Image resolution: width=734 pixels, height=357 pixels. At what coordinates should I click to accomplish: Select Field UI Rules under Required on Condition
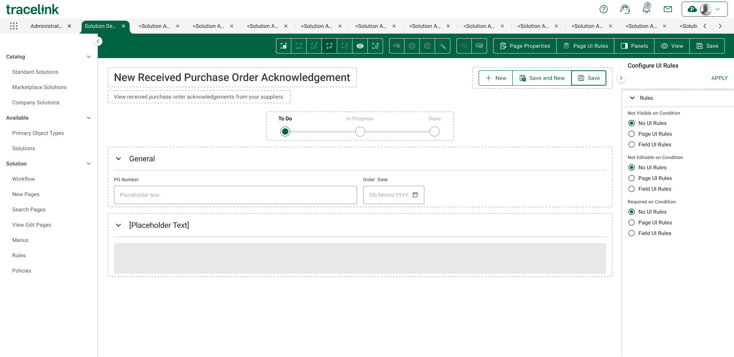tap(632, 233)
